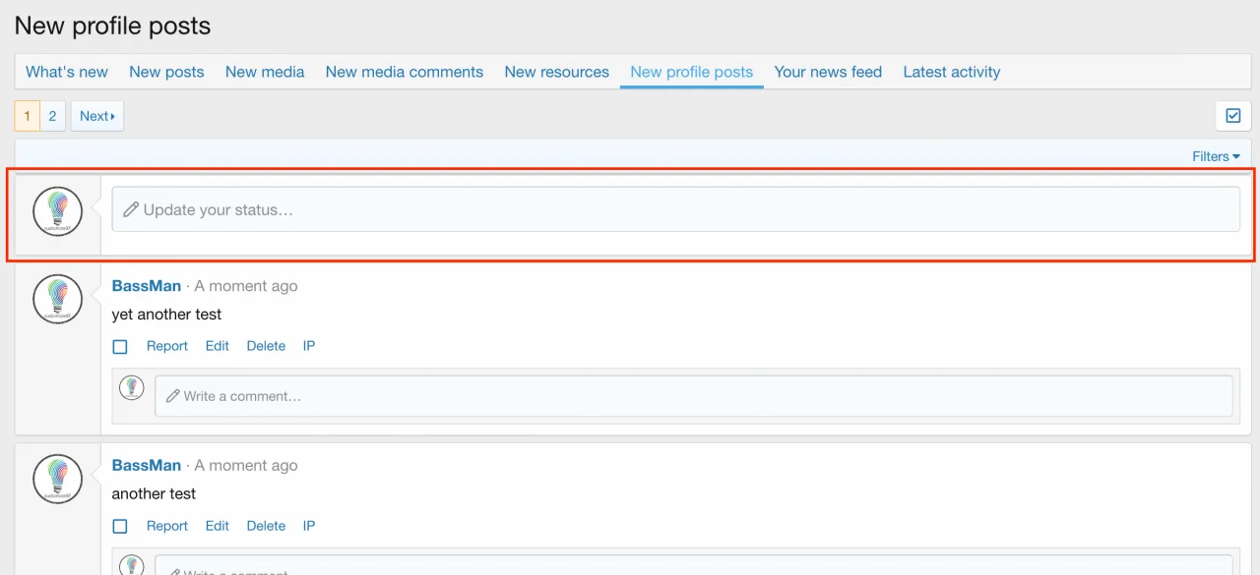This screenshot has width=1260, height=575.
Task: Check the moderation checkbox on 'another test'
Action: tap(119, 526)
